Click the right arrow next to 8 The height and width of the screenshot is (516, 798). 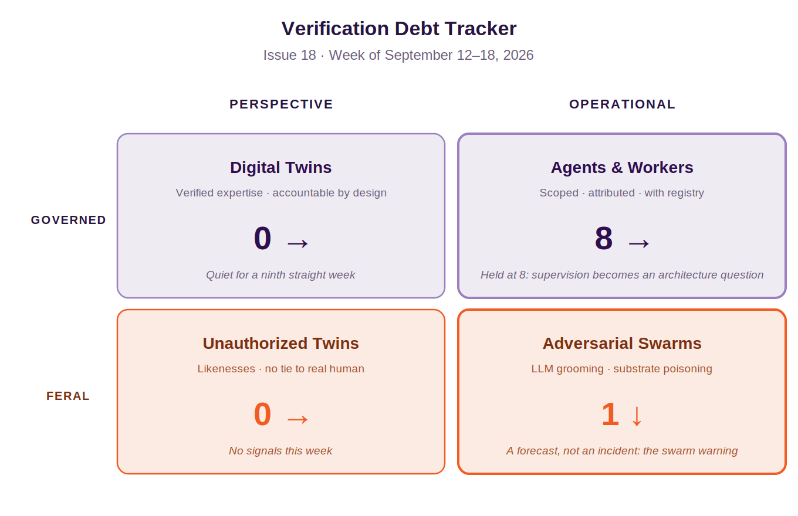click(x=639, y=243)
